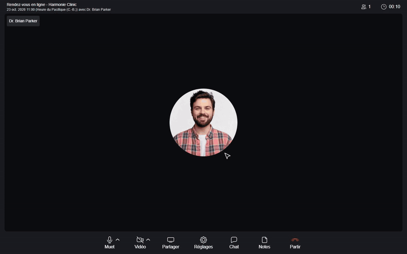407x254 pixels.
Task: Turn on the camera with the Vidéo button
Action: pos(140,243)
